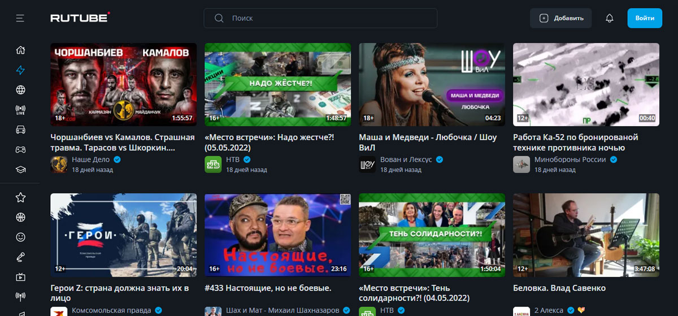Viewport: 678px width, 316px height.
Task: Open trending via lightning bolt sidebar icon
Action: [20, 70]
